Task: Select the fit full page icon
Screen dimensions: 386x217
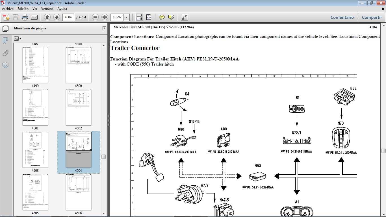Action: coord(149,17)
